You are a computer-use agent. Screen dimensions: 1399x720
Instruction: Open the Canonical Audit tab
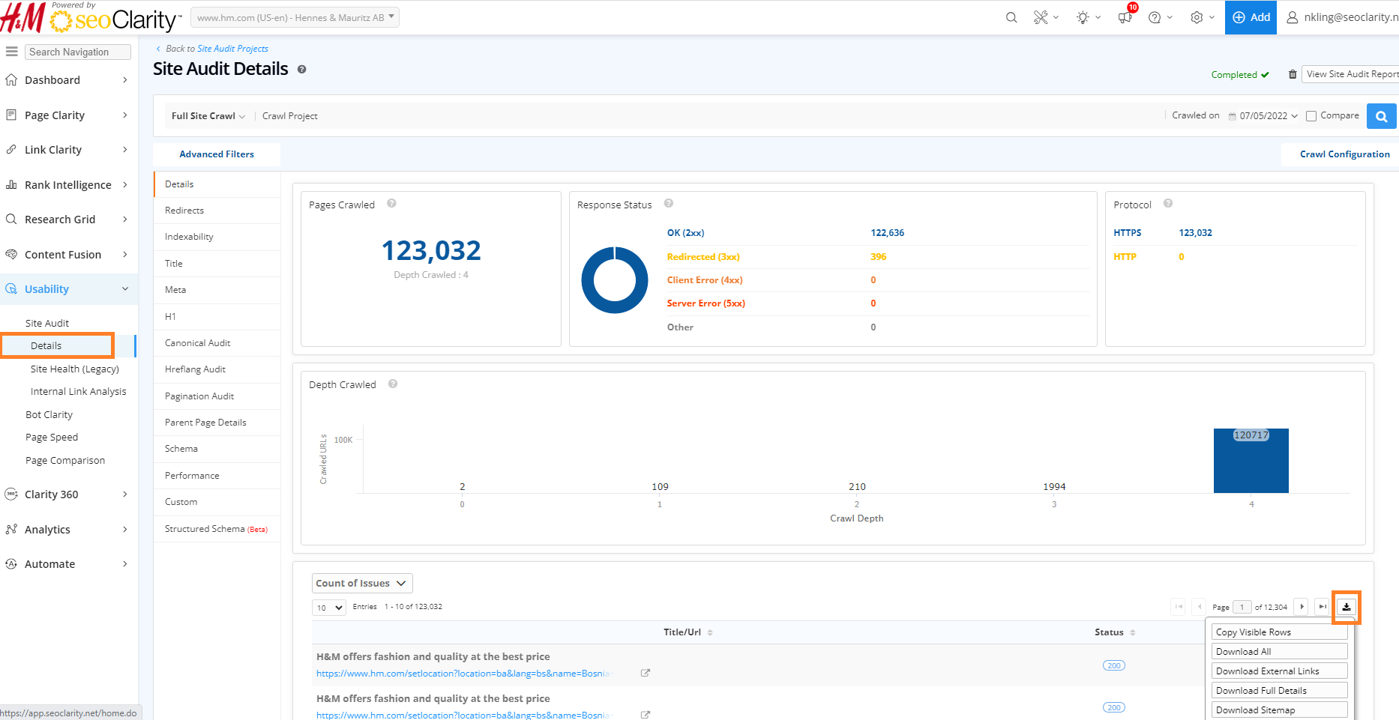click(x=198, y=343)
